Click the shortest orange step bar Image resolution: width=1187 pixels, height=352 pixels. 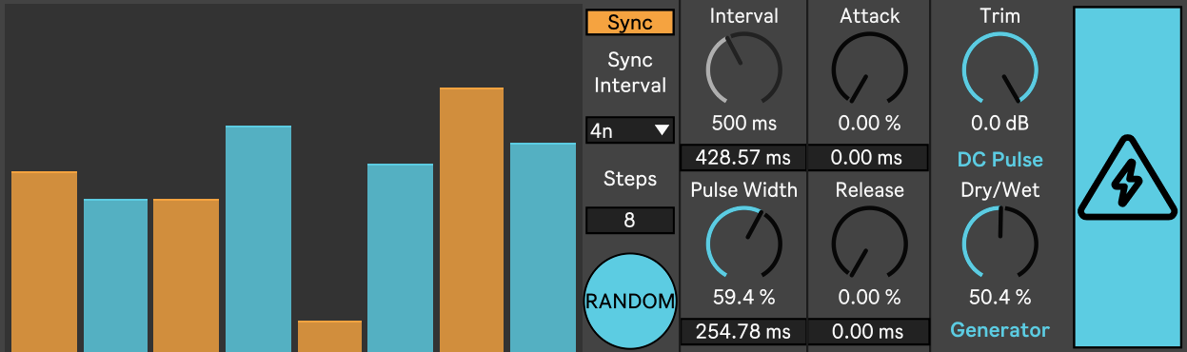[329, 336]
